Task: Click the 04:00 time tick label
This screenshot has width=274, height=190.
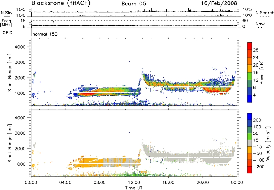Action: coord(65,183)
